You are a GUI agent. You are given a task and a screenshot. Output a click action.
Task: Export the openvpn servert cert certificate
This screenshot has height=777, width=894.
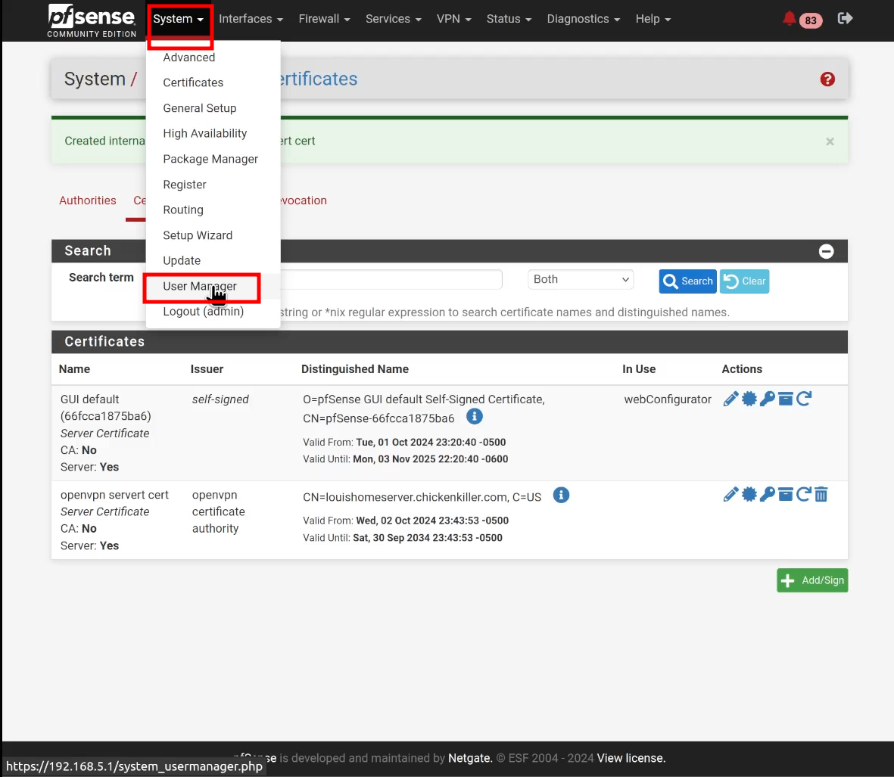click(749, 495)
